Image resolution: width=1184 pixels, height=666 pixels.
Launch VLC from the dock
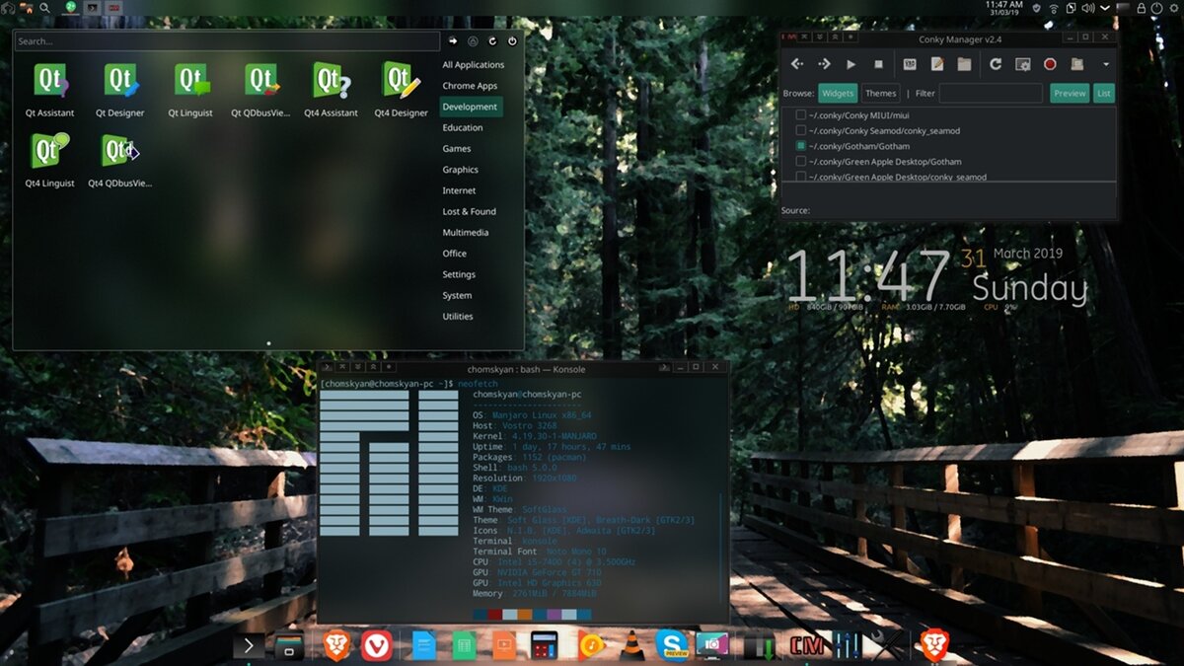[x=632, y=646]
